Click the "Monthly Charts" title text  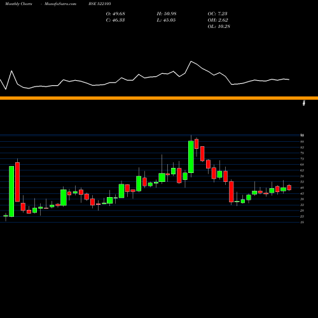point(18,4)
